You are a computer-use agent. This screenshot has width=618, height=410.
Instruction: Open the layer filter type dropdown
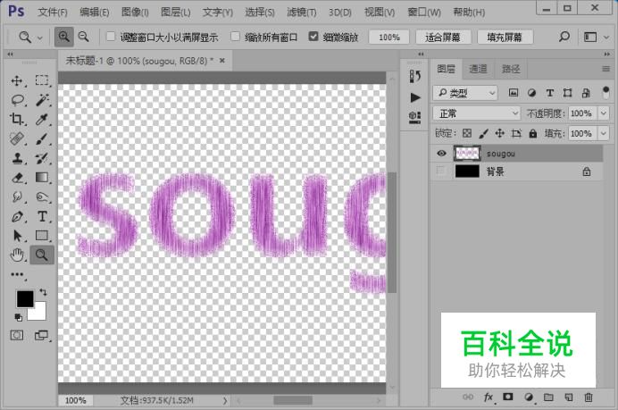point(465,93)
